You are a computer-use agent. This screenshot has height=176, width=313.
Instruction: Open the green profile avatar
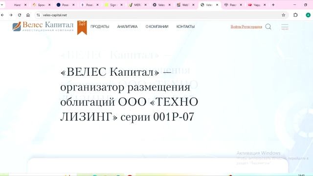pos(308,15)
